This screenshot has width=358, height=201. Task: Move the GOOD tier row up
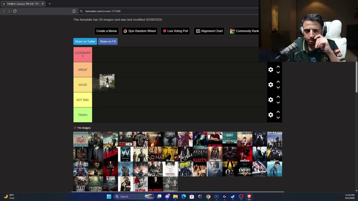278,82
